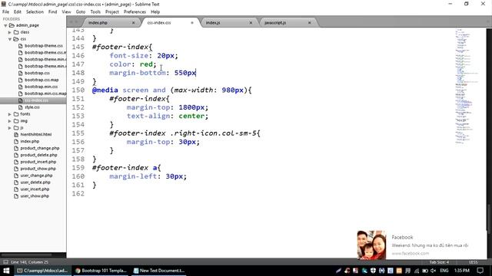Click line number 150 in the gutter
This screenshot has height=276, width=492.
coord(78,90)
